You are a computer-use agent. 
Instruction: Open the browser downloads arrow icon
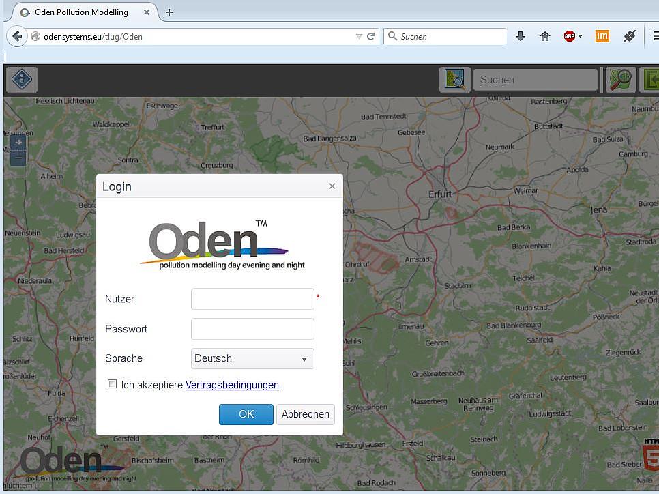(x=521, y=36)
